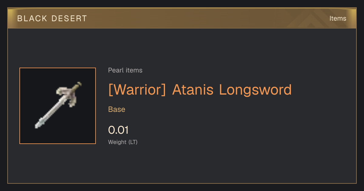This screenshot has width=364, height=191.
Task: Click the word BLACK in the header
Action: tap(32, 18)
